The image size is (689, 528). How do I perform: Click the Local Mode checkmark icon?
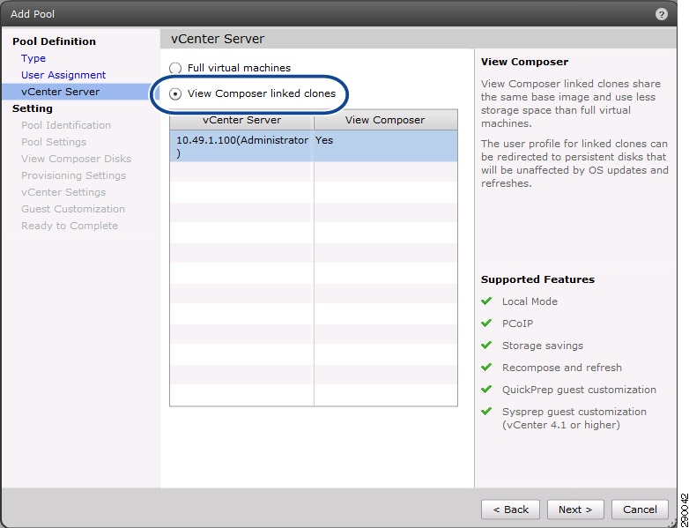click(x=486, y=301)
